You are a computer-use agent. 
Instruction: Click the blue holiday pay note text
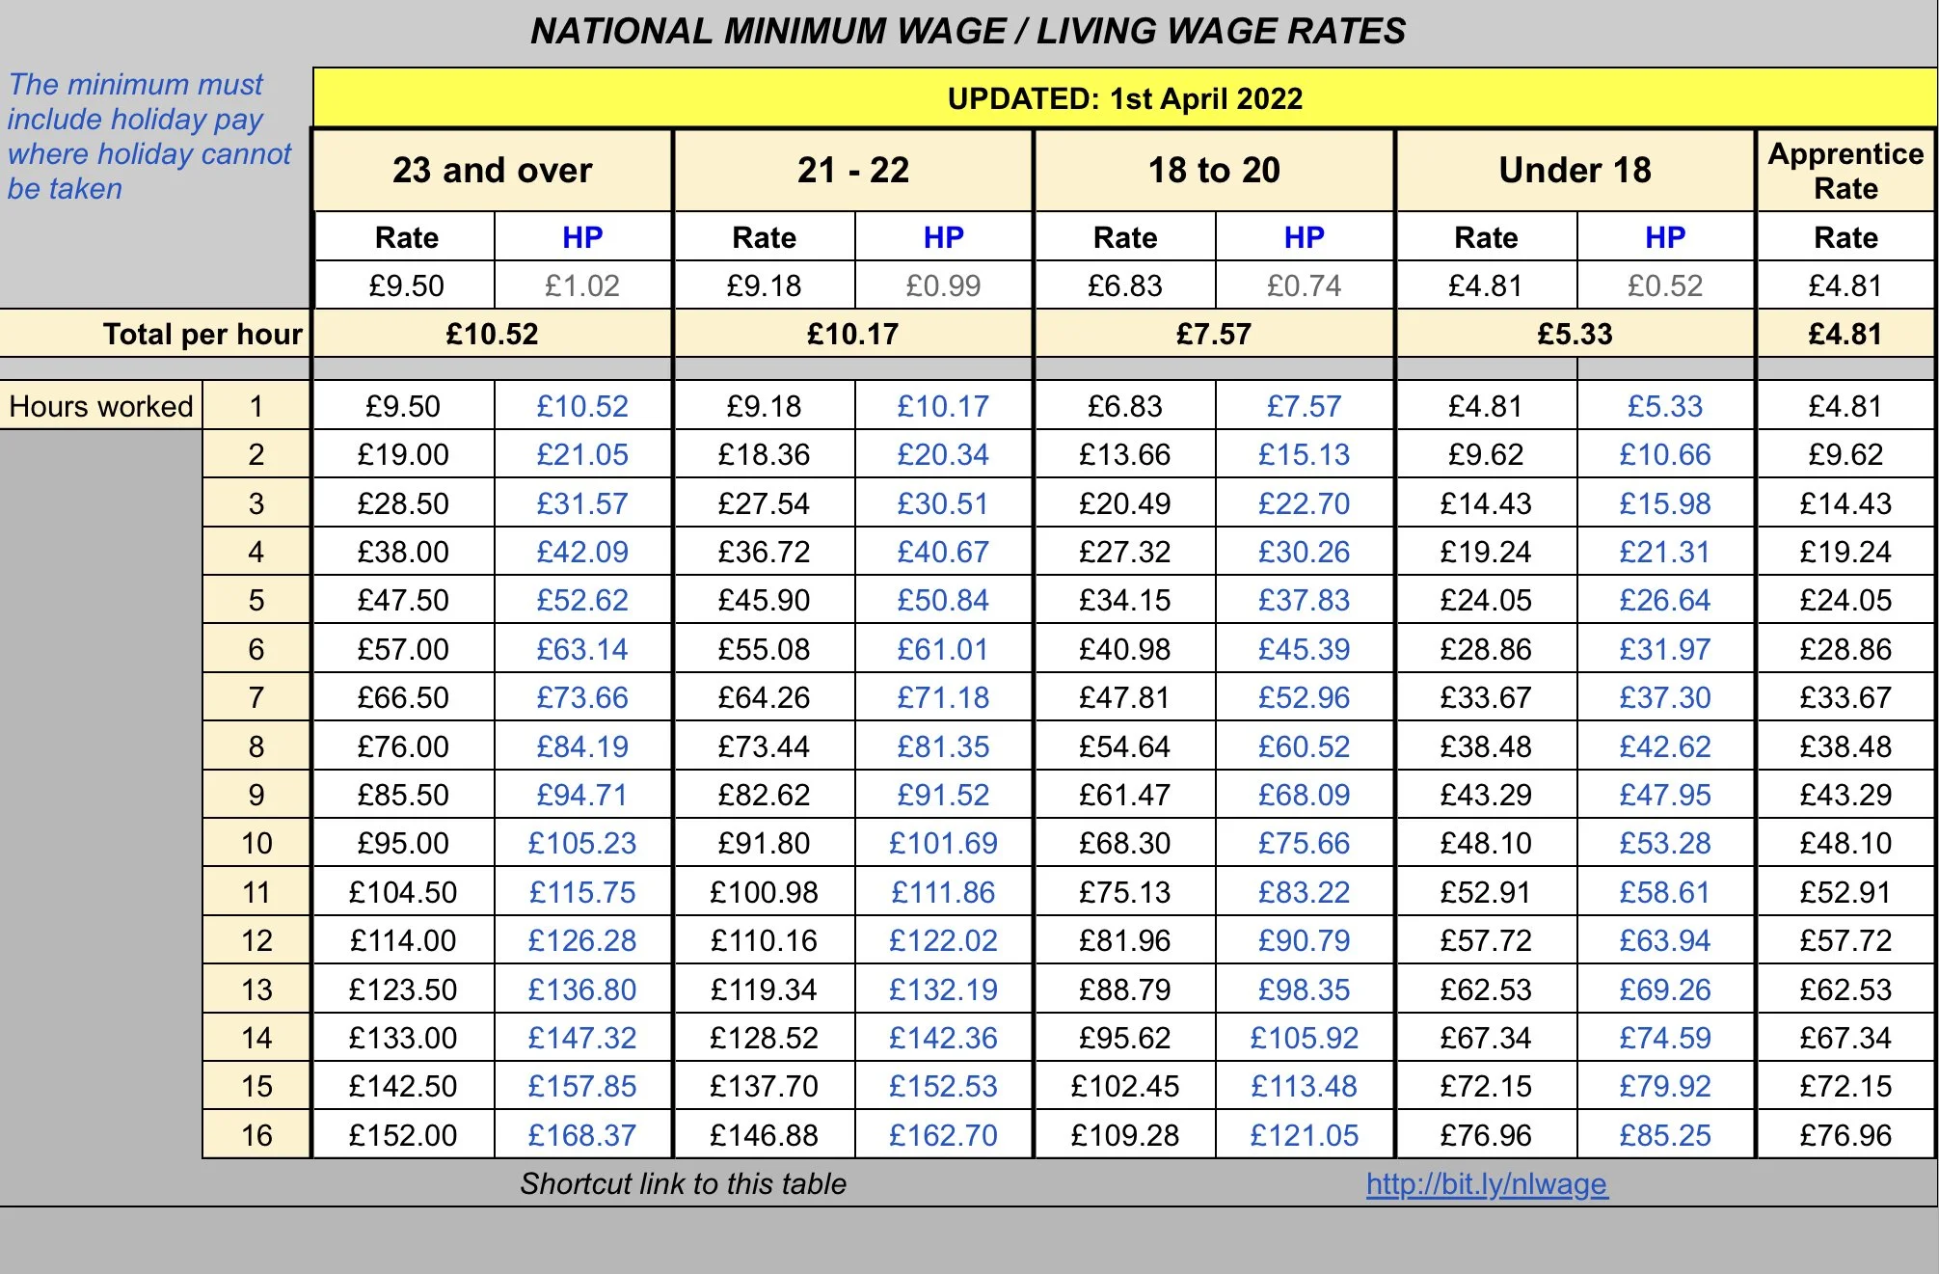[148, 136]
